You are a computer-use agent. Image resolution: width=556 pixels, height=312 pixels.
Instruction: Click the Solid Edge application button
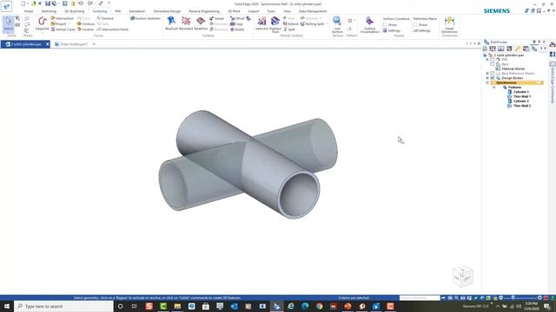pyautogui.click(x=6, y=6)
